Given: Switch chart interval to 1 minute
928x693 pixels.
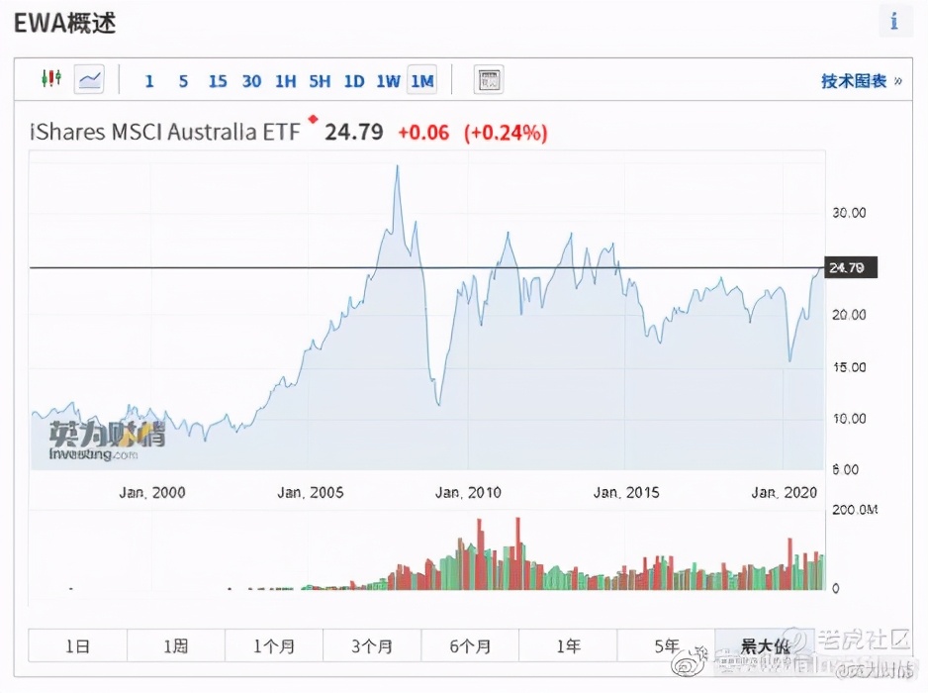Looking at the screenshot, I should pos(149,81).
